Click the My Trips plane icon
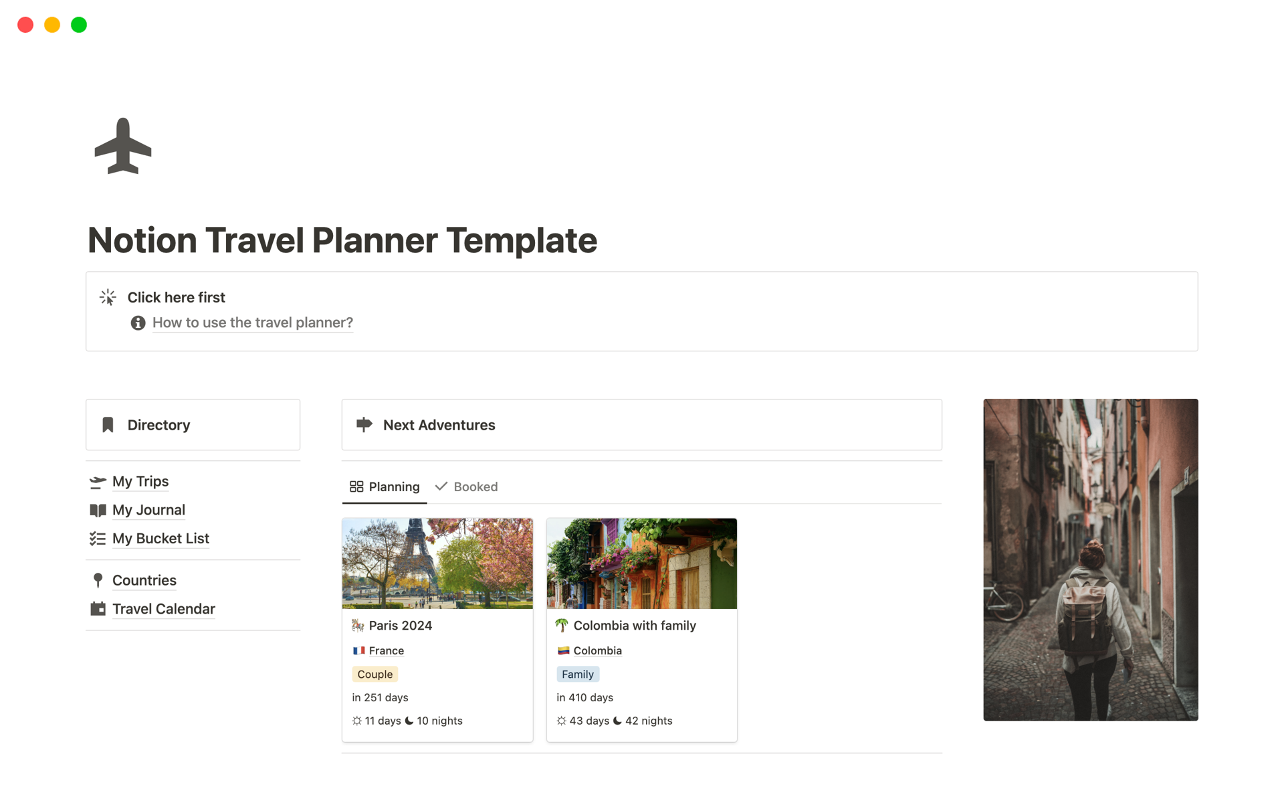This screenshot has width=1284, height=803. 98,482
